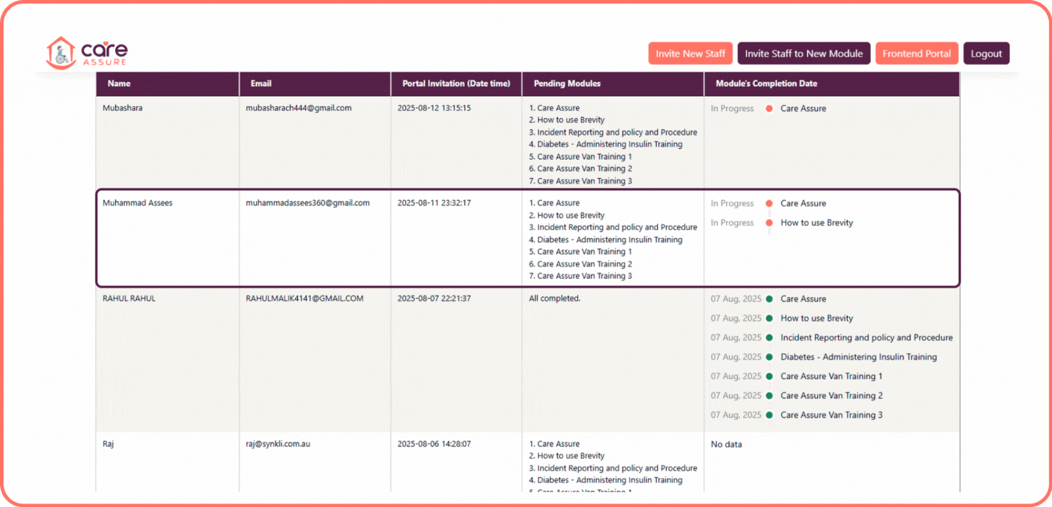
Task: Click Mubashara's 'In Progress' status label
Action: click(732, 109)
